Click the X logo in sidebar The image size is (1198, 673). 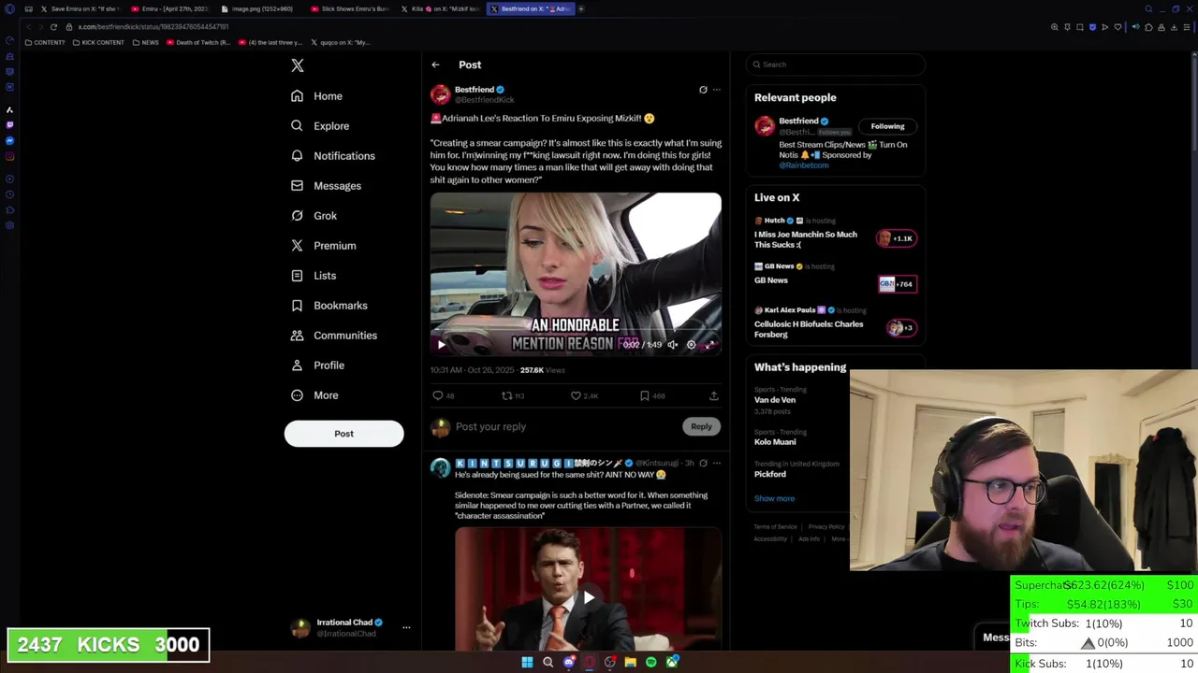point(297,65)
